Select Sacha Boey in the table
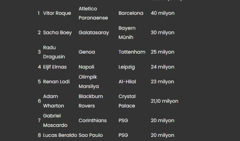The image size is (240, 141). [x=57, y=33]
